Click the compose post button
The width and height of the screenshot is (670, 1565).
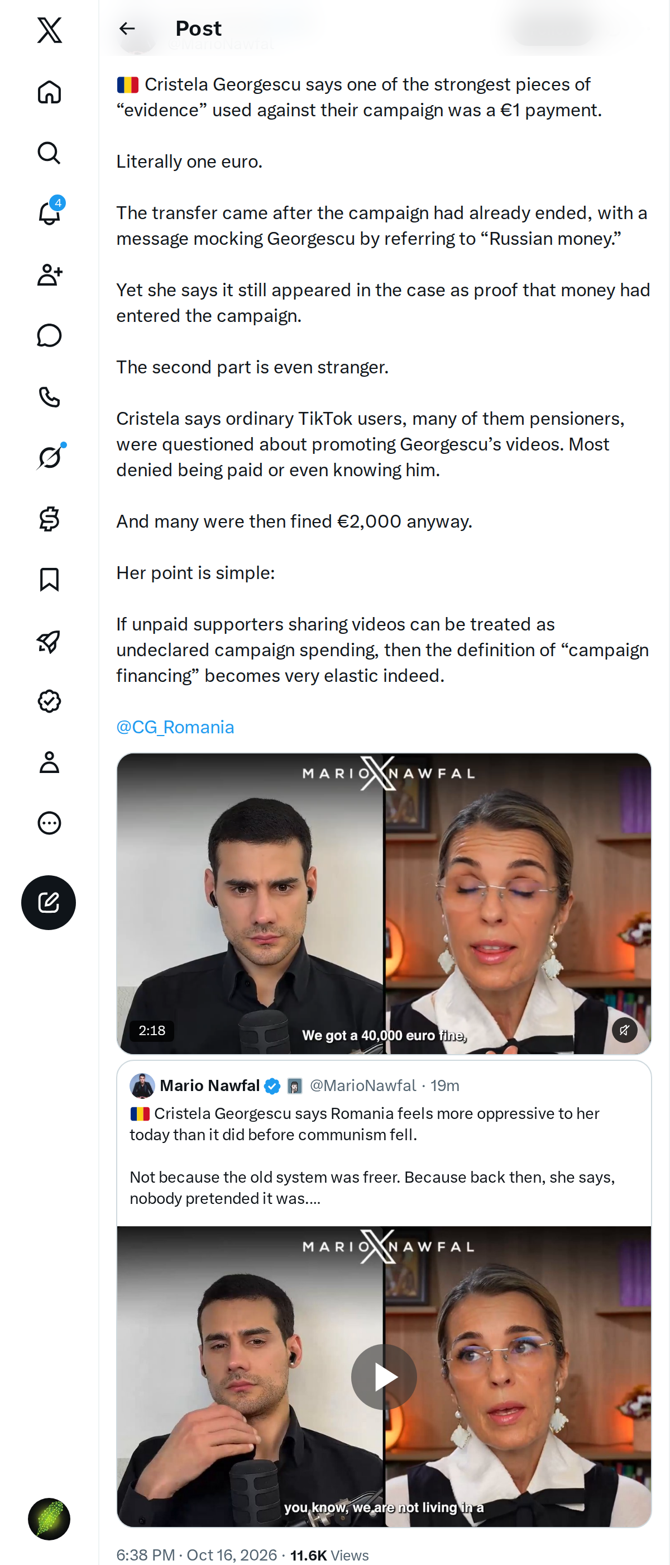[x=49, y=902]
